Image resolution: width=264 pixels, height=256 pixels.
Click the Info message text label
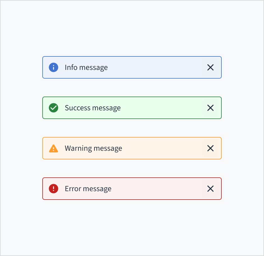[x=86, y=67]
